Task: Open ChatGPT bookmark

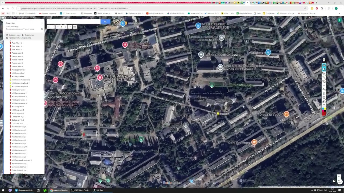Action: (119, 13)
